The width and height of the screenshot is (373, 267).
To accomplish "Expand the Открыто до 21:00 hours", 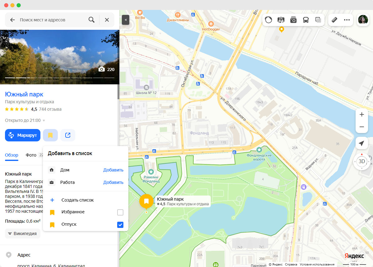I will click(44, 121).
